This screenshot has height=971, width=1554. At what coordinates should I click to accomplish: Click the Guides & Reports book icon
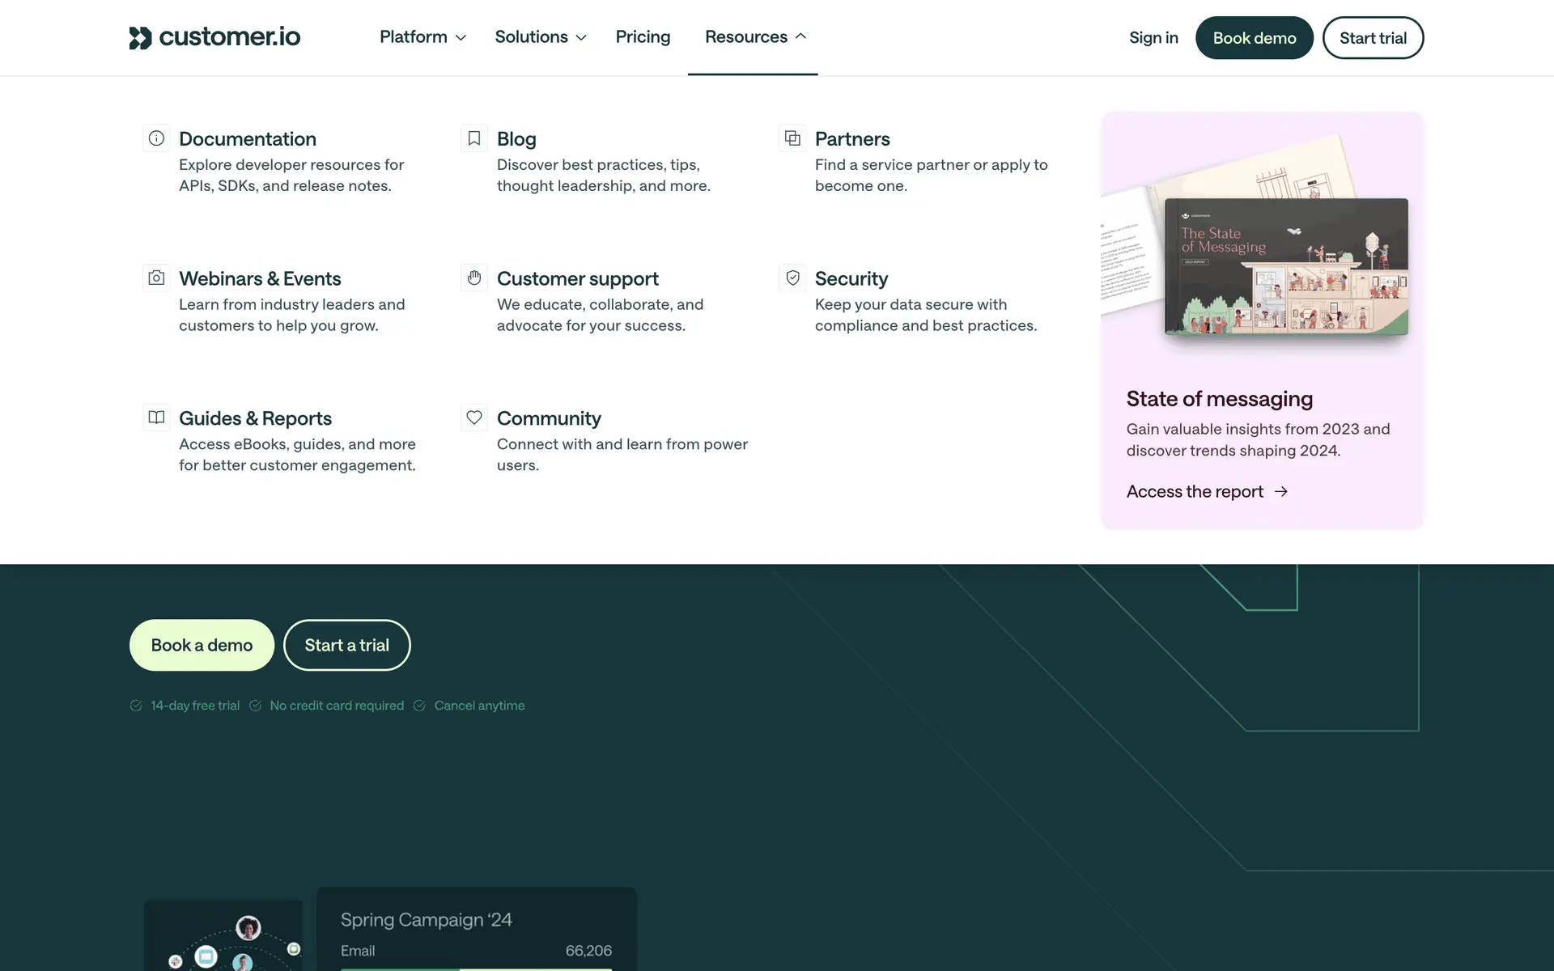(x=156, y=418)
